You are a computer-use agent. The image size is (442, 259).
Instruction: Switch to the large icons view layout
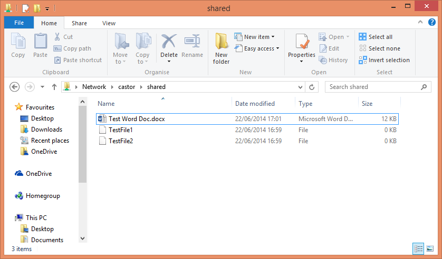[x=430, y=248]
